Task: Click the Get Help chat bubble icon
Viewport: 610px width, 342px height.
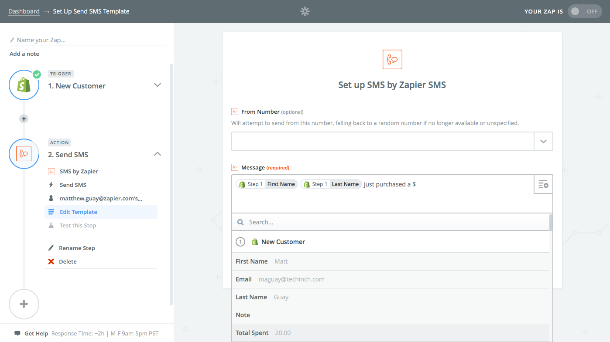Action: click(x=17, y=334)
